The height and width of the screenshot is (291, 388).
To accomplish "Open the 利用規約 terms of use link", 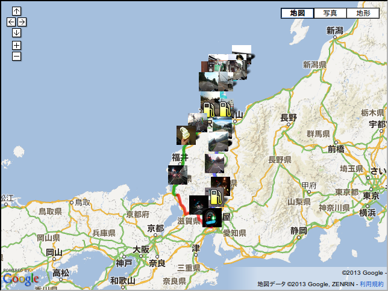I will 372,284.
